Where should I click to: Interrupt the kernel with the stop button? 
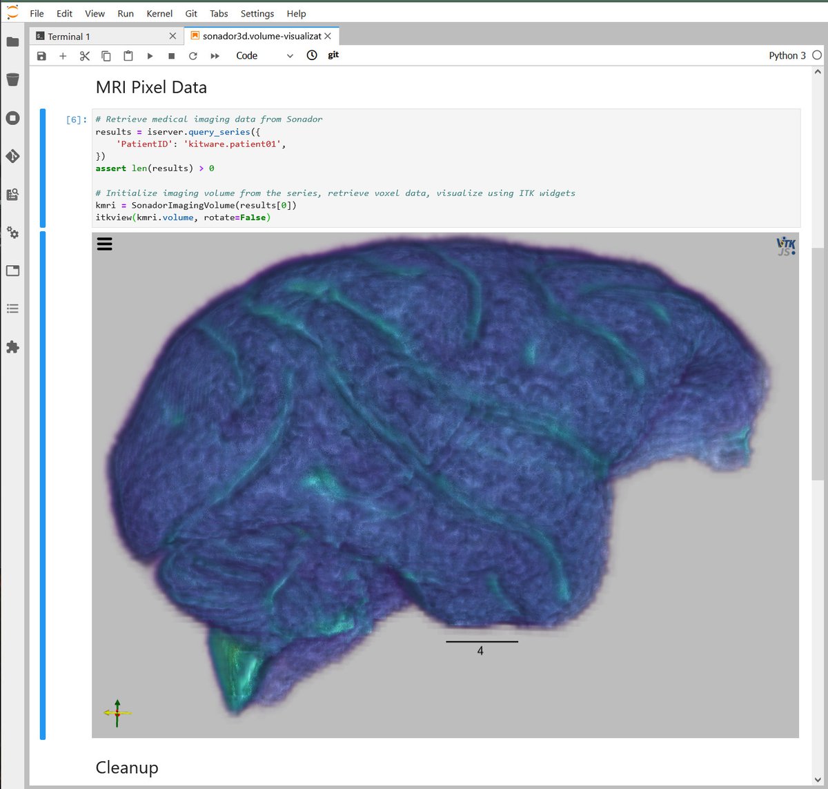pyautogui.click(x=171, y=55)
